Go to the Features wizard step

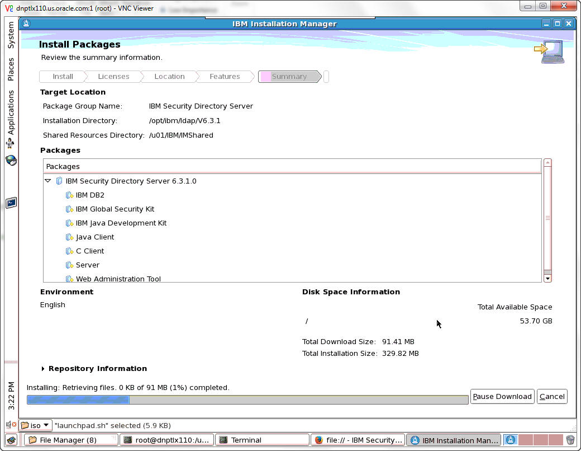coord(225,77)
